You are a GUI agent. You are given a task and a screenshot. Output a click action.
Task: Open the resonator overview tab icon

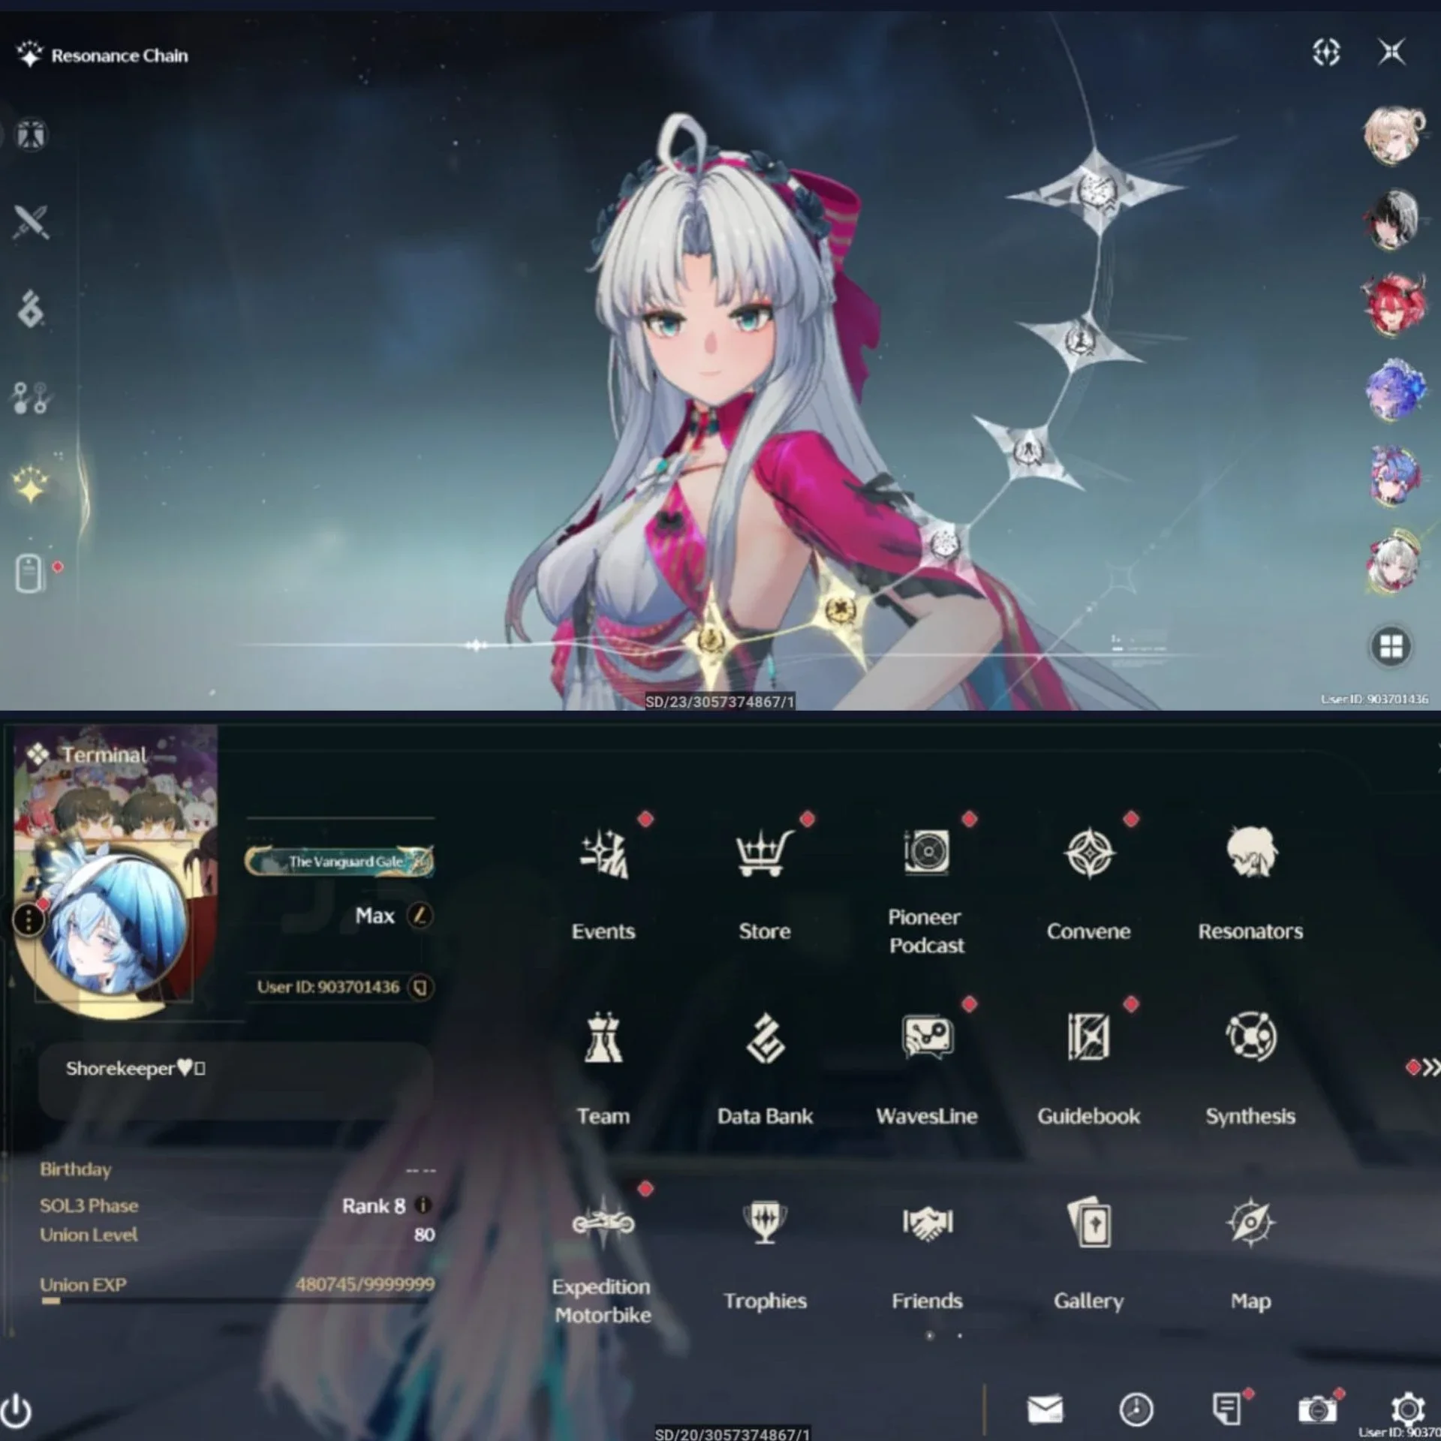pos(31,135)
